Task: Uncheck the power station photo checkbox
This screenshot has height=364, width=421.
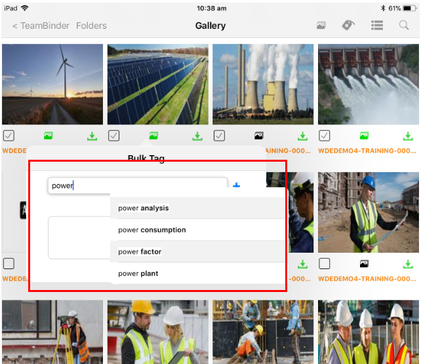Action: click(219, 136)
